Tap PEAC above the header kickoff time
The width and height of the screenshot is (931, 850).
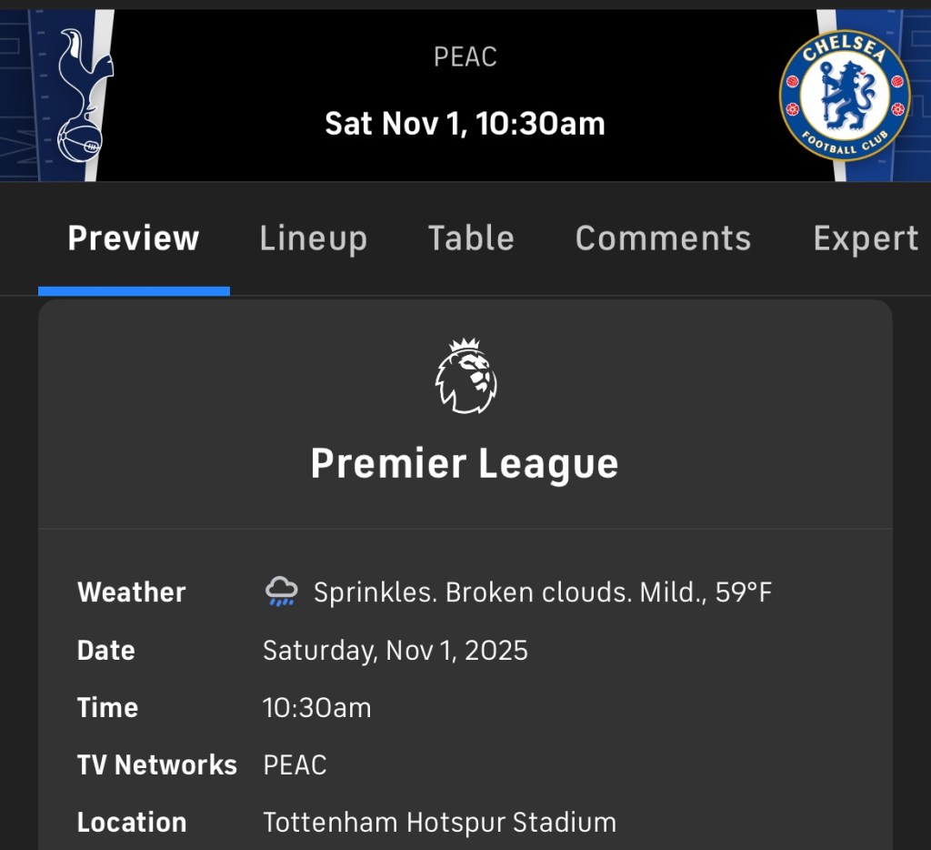coord(465,57)
